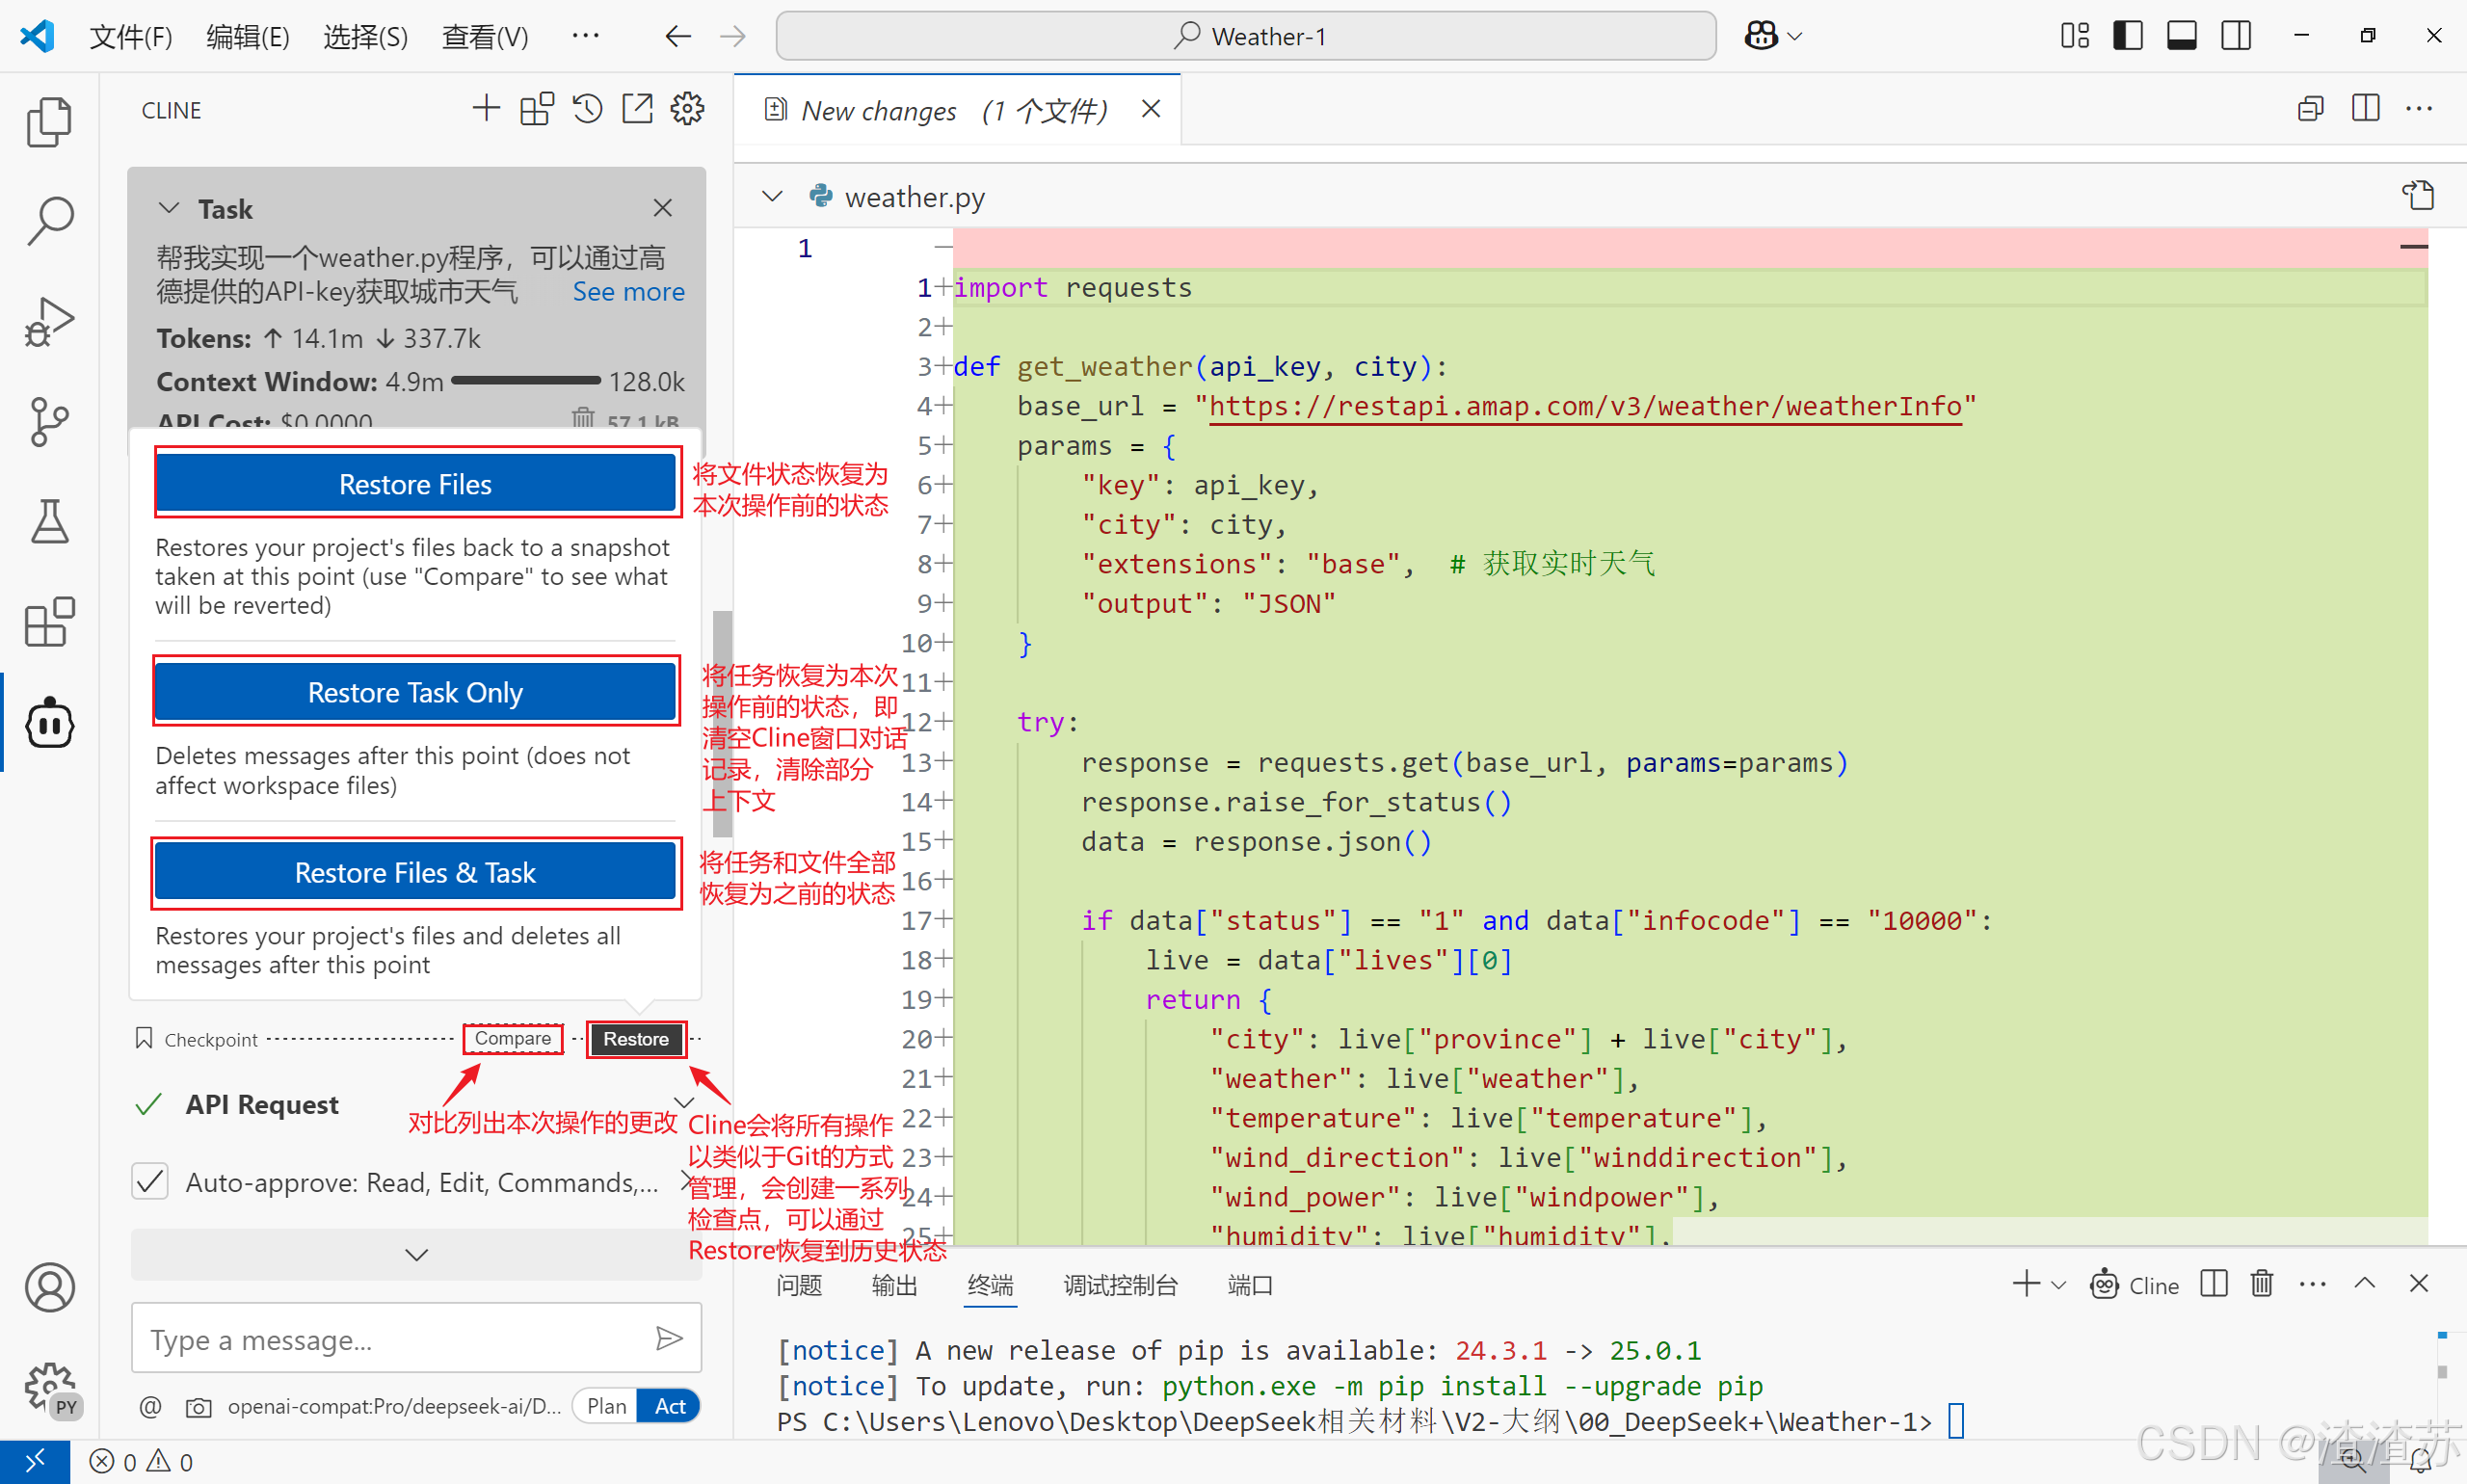Open Cline settings gear in panel header

click(687, 109)
